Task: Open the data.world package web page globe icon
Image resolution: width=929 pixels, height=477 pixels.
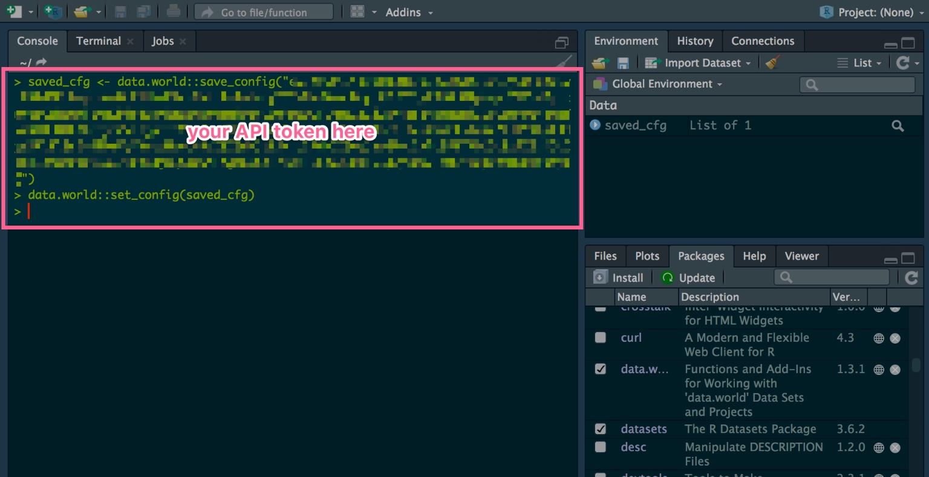Action: [879, 370]
